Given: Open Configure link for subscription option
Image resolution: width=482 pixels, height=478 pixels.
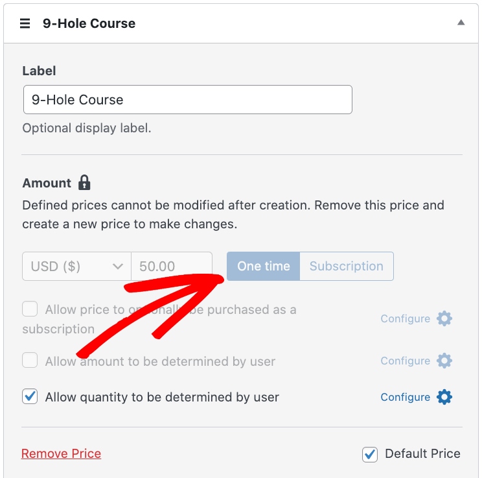Looking at the screenshot, I should click(405, 318).
